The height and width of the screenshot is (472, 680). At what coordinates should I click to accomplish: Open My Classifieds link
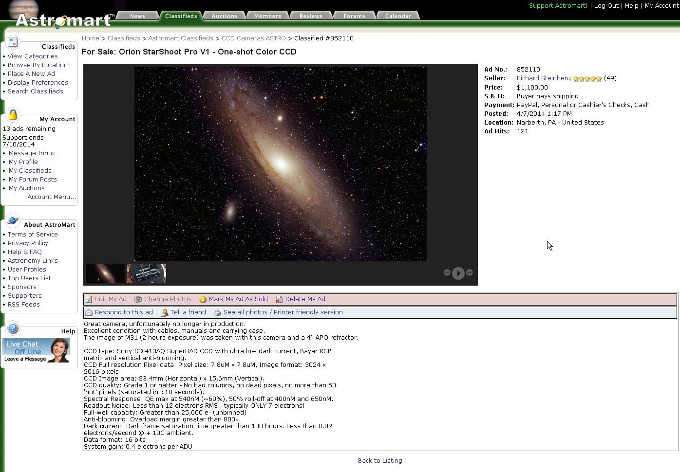tap(30, 171)
